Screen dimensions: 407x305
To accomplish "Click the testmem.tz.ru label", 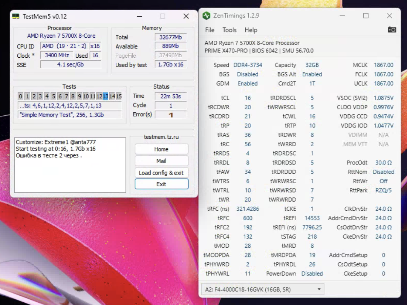I will point(161,137).
